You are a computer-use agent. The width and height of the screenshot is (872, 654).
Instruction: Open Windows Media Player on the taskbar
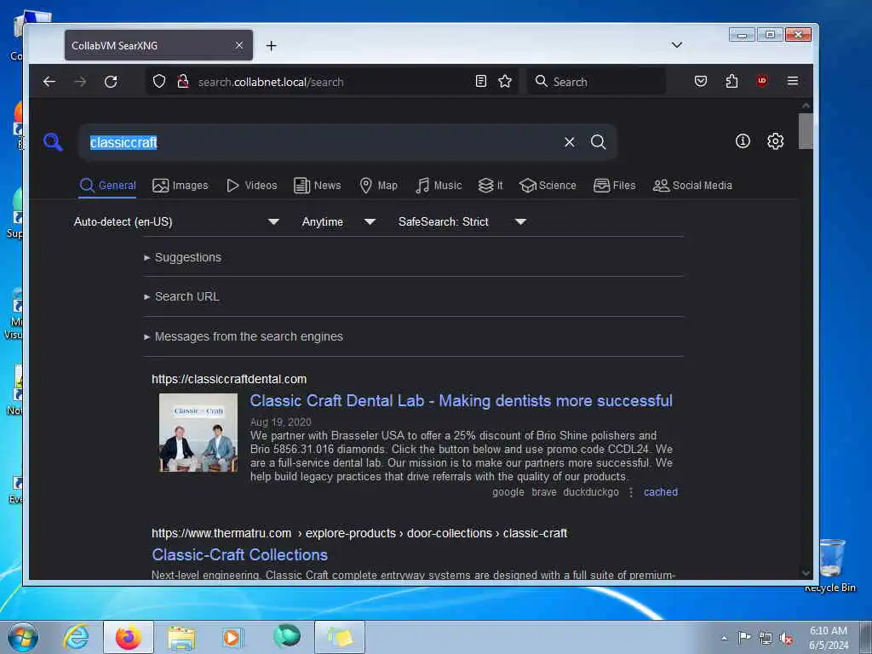pyautogui.click(x=232, y=637)
